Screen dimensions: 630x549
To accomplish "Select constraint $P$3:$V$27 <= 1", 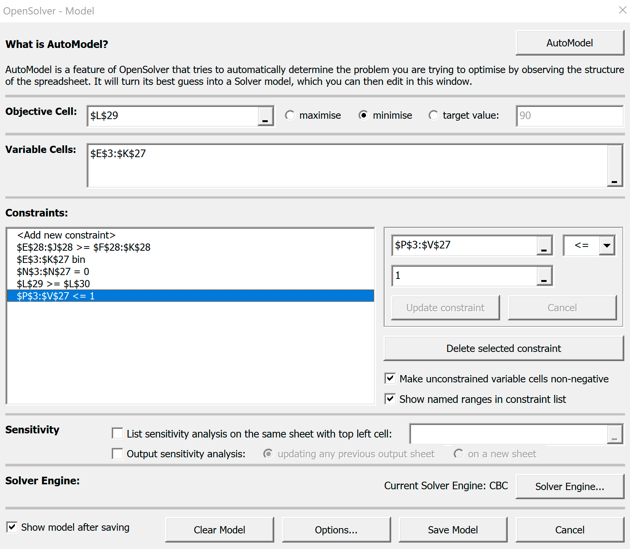I will tap(190, 296).
